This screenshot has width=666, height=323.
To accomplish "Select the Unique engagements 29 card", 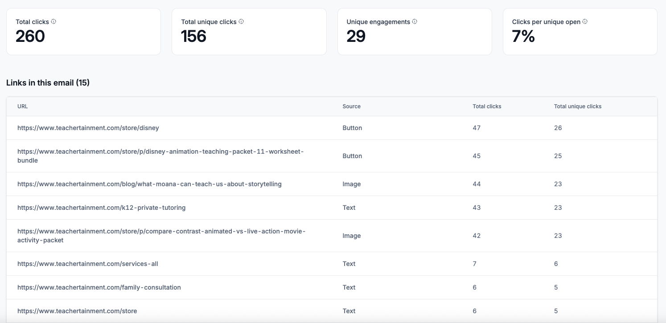I will (415, 32).
